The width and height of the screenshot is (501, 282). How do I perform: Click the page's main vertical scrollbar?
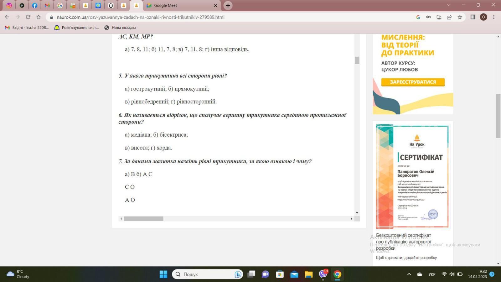click(x=498, y=116)
